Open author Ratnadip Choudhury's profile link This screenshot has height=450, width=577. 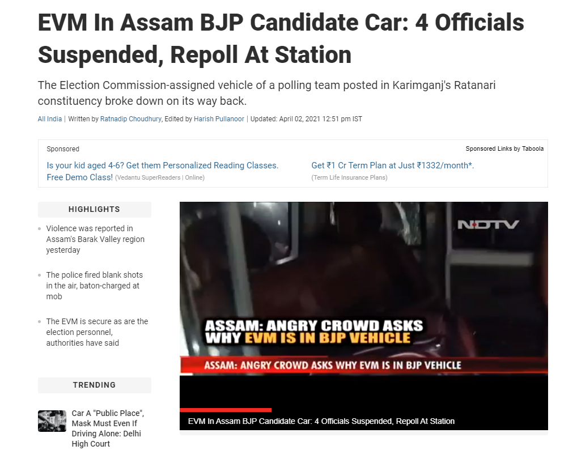pyautogui.click(x=130, y=119)
